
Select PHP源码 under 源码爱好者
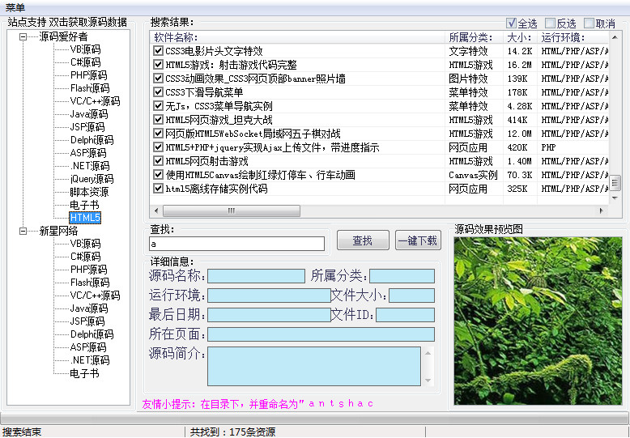[x=89, y=75]
